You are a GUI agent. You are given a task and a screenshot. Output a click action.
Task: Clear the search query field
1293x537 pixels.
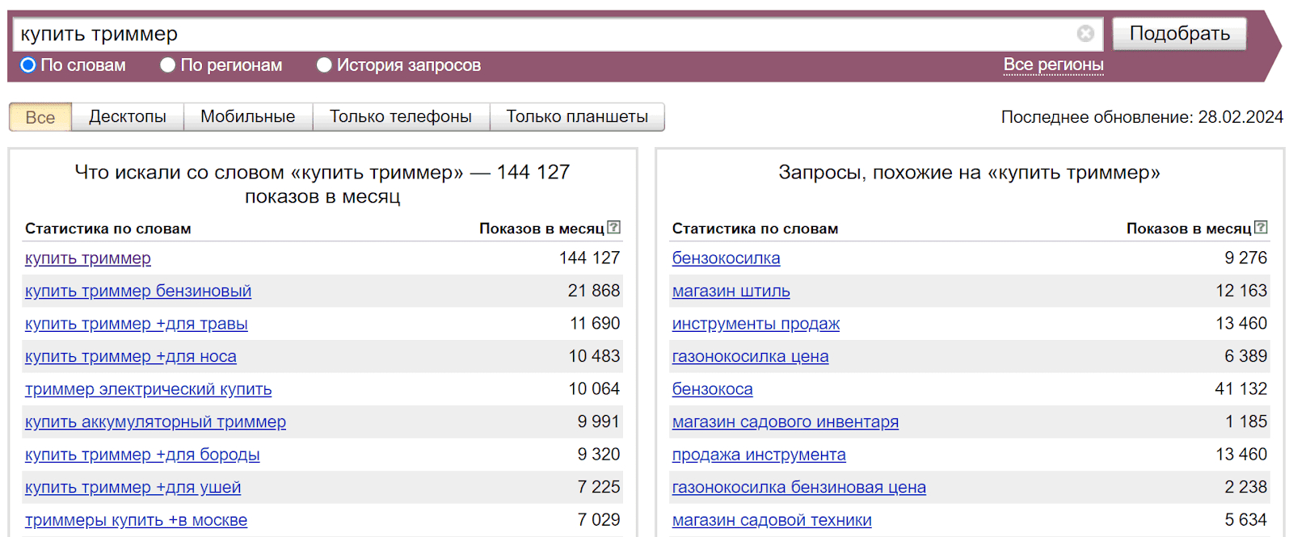pos(1085,33)
